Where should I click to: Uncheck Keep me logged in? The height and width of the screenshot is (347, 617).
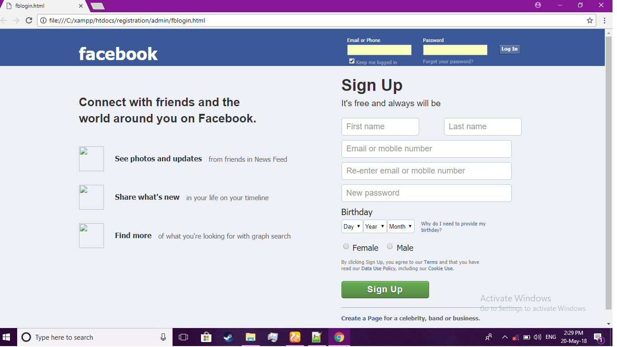click(x=352, y=61)
